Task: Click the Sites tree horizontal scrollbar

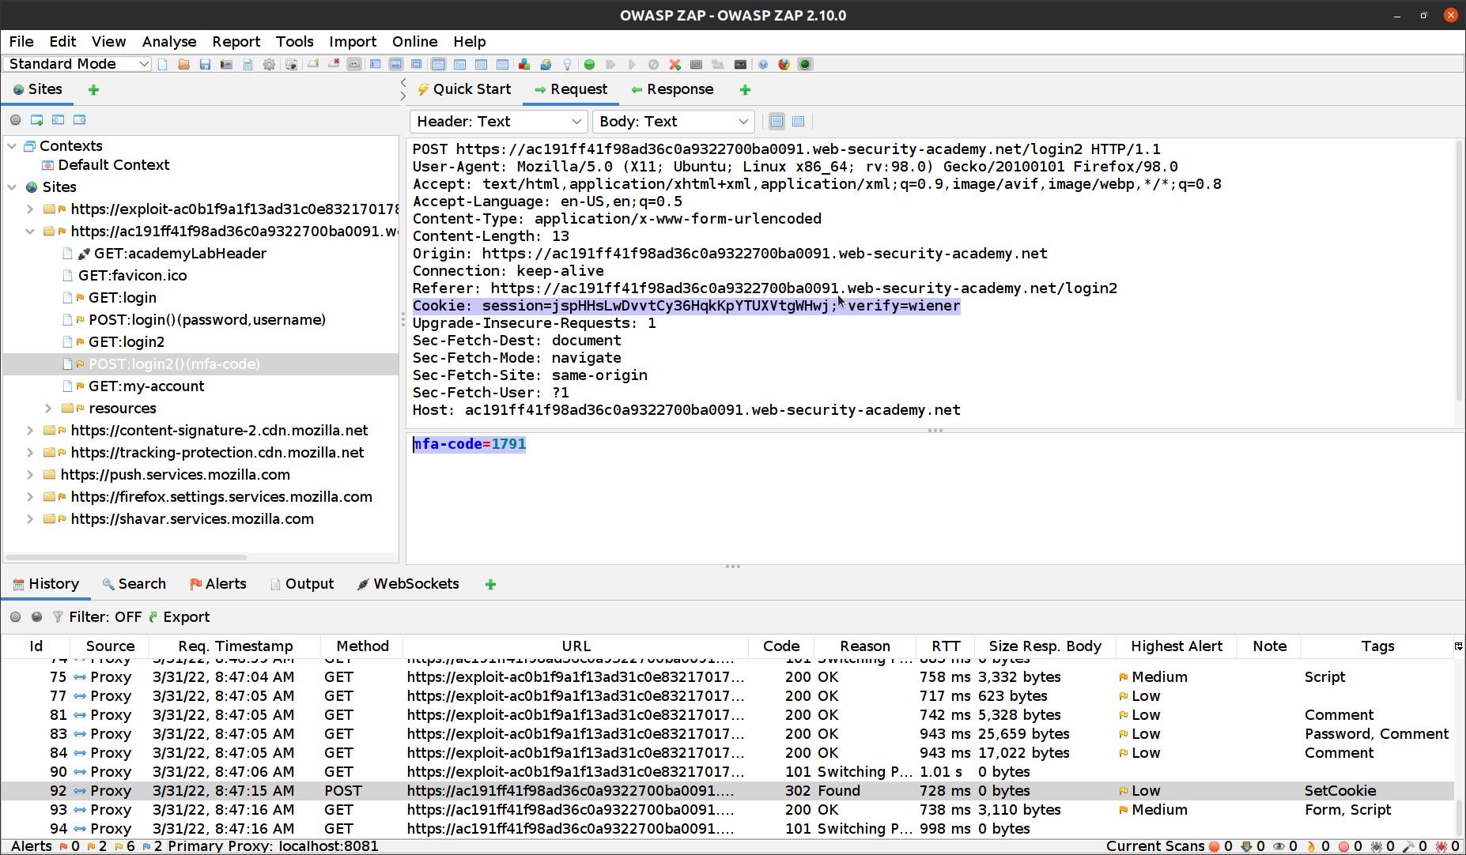Action: click(127, 557)
